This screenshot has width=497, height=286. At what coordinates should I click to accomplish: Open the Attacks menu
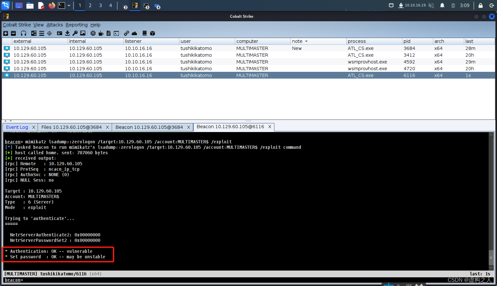click(x=55, y=25)
